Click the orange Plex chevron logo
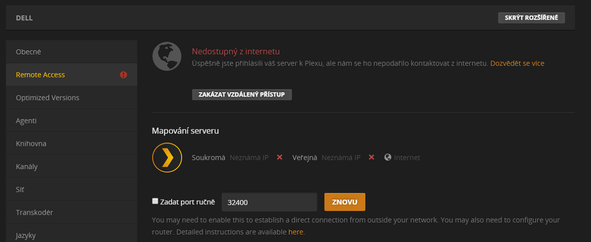This screenshot has height=242, width=591. 167,157
